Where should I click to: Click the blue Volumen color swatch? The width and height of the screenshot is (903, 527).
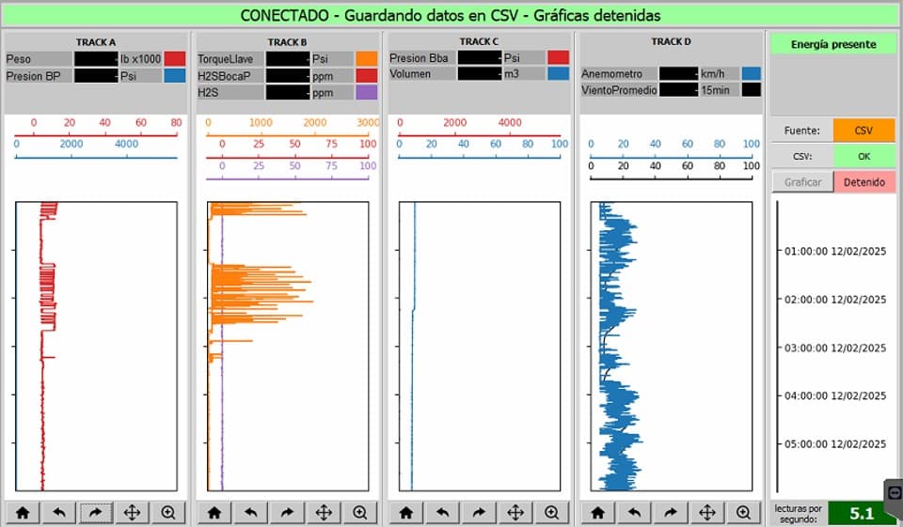pos(559,73)
